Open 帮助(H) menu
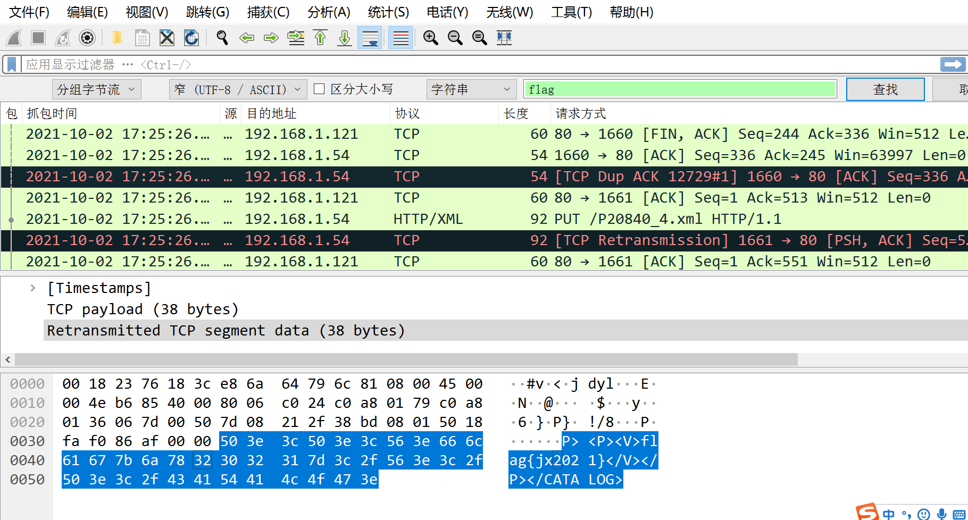 click(x=631, y=12)
